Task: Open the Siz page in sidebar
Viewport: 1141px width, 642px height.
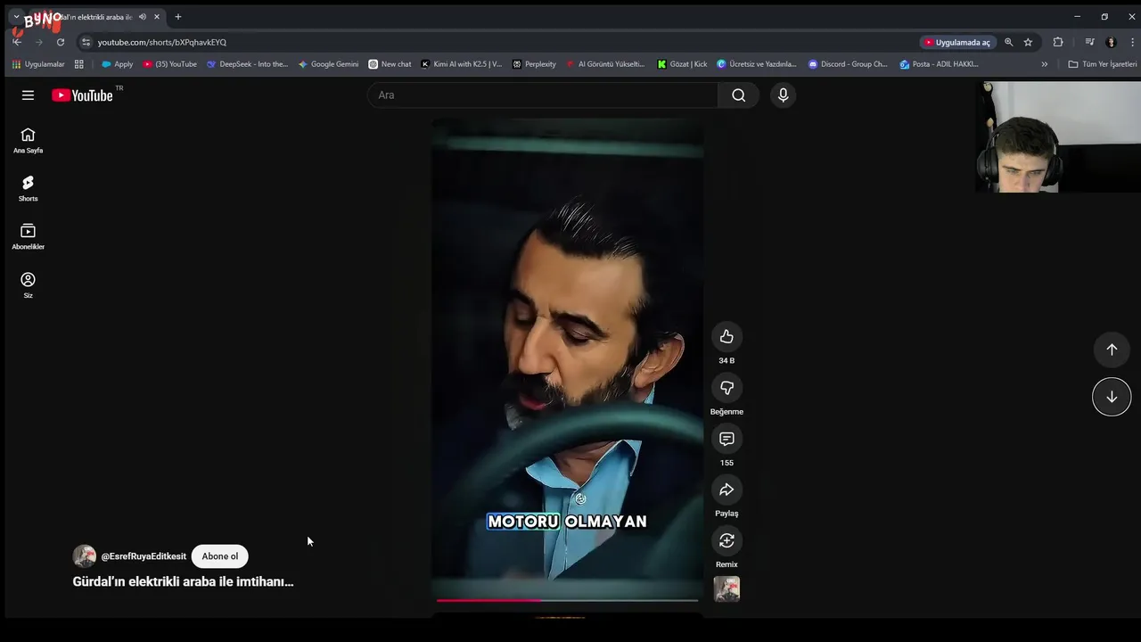Action: tap(28, 285)
